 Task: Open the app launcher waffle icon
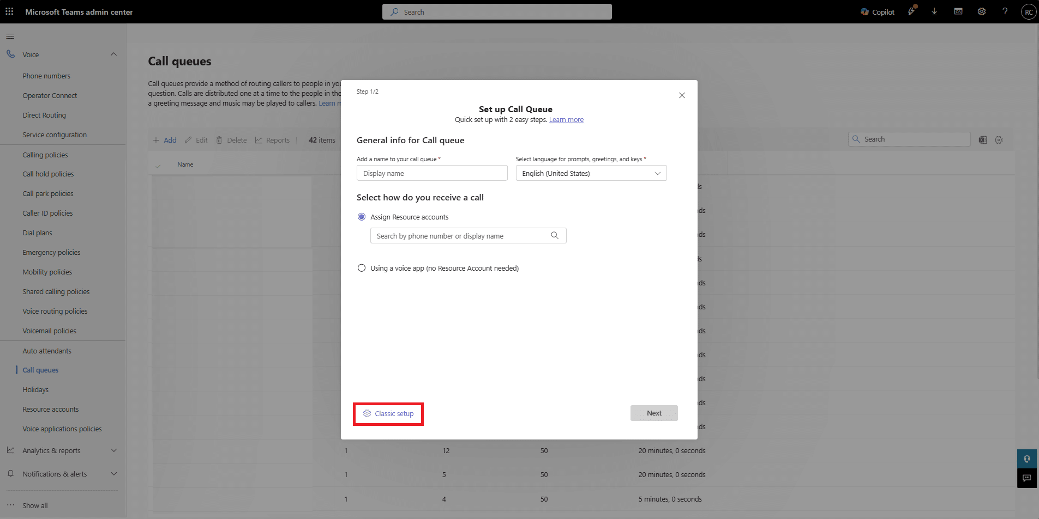pos(9,11)
